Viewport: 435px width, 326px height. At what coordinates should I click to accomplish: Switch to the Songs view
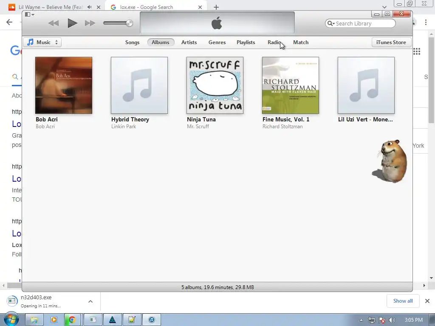(x=132, y=42)
